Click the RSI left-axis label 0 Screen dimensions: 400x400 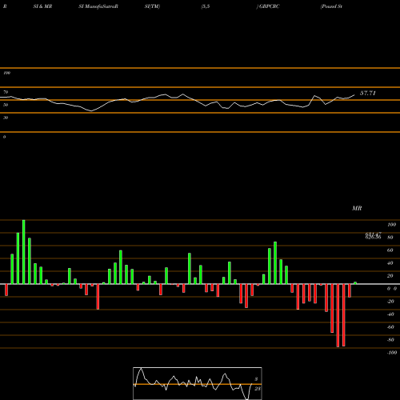4,137
